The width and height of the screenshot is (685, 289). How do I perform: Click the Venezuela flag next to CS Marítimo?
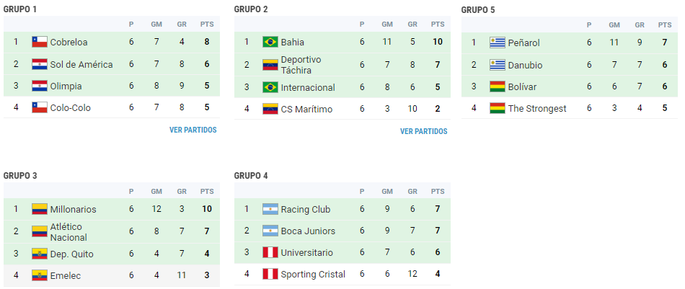coord(270,109)
